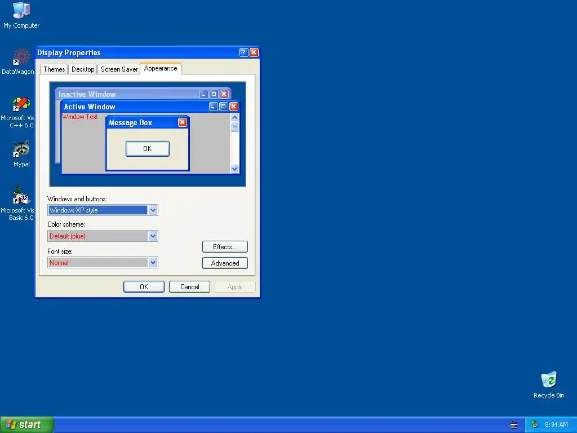Click the red Window Text in preview
The height and width of the screenshot is (433, 577).
tap(80, 117)
